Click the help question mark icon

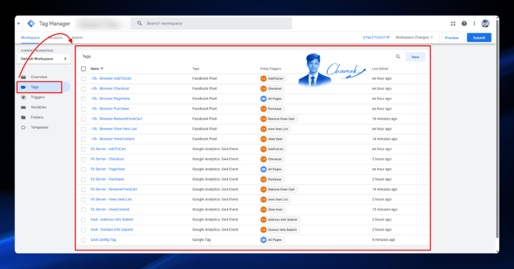point(464,24)
